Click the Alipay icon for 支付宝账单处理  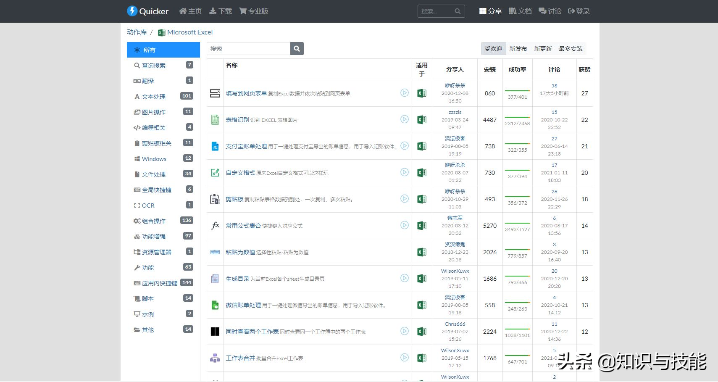(x=215, y=146)
